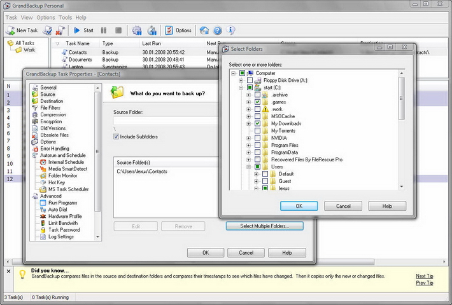
Task: Expand the NVIDIA folder node
Action: pyautogui.click(x=248, y=138)
